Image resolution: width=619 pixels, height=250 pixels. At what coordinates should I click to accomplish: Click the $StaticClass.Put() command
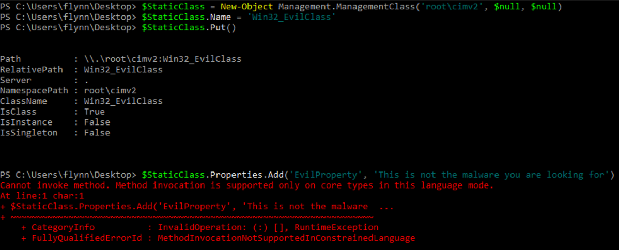[x=189, y=28]
